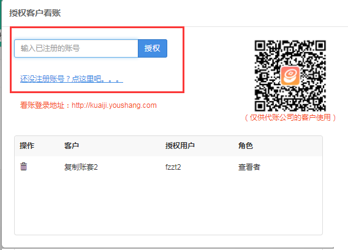Open the 还没注册账号？点这里吧 link

click(72, 79)
